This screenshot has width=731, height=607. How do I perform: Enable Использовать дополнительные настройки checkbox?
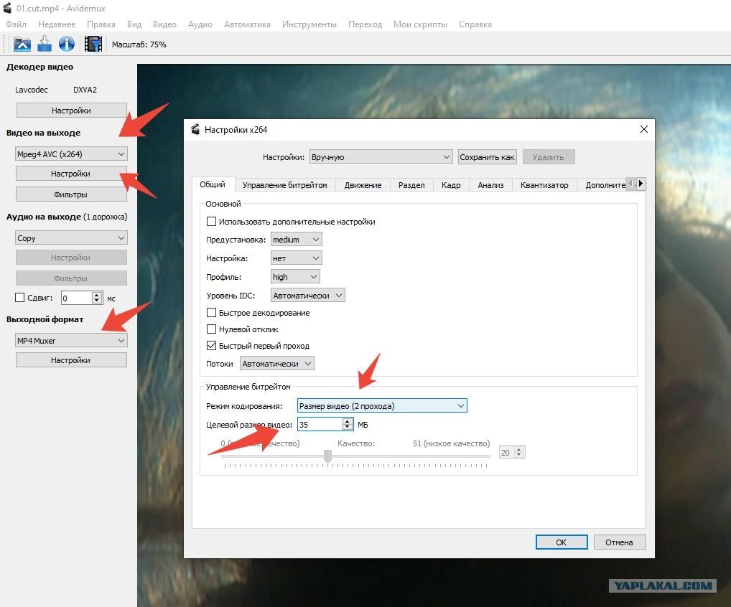point(211,222)
